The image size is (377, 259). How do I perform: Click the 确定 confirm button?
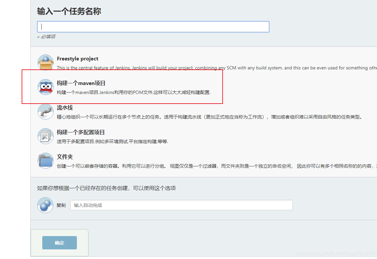coord(60,243)
